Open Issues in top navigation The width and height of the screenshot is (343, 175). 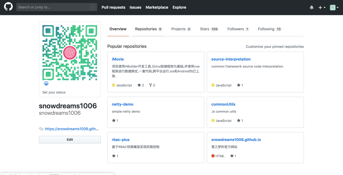tap(136, 7)
